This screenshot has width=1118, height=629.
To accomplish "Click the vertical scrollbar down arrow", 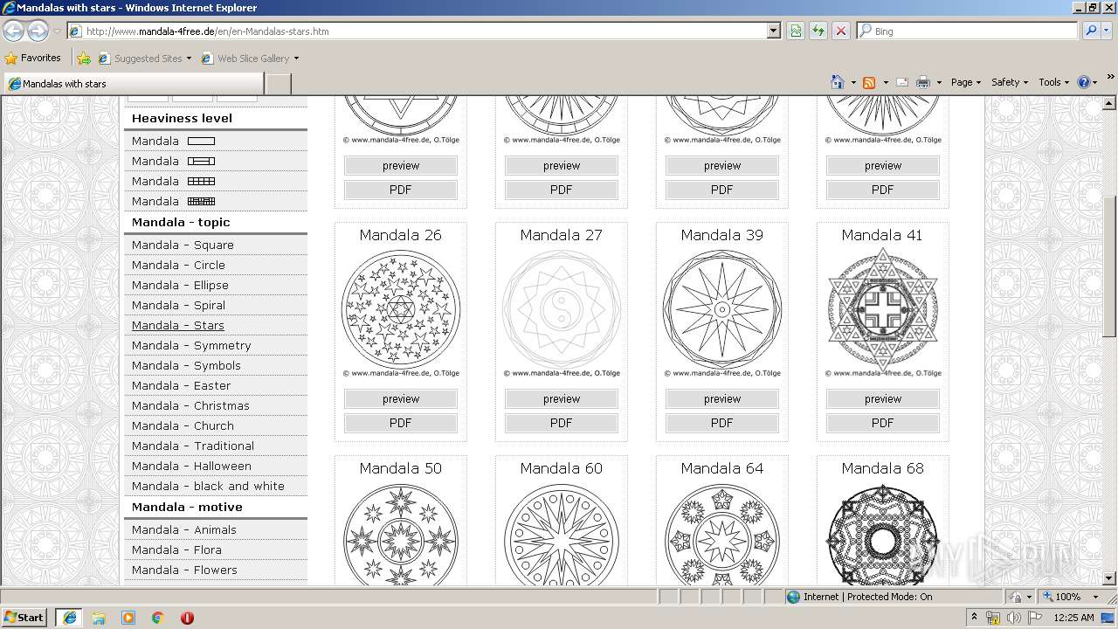I will (x=1110, y=577).
